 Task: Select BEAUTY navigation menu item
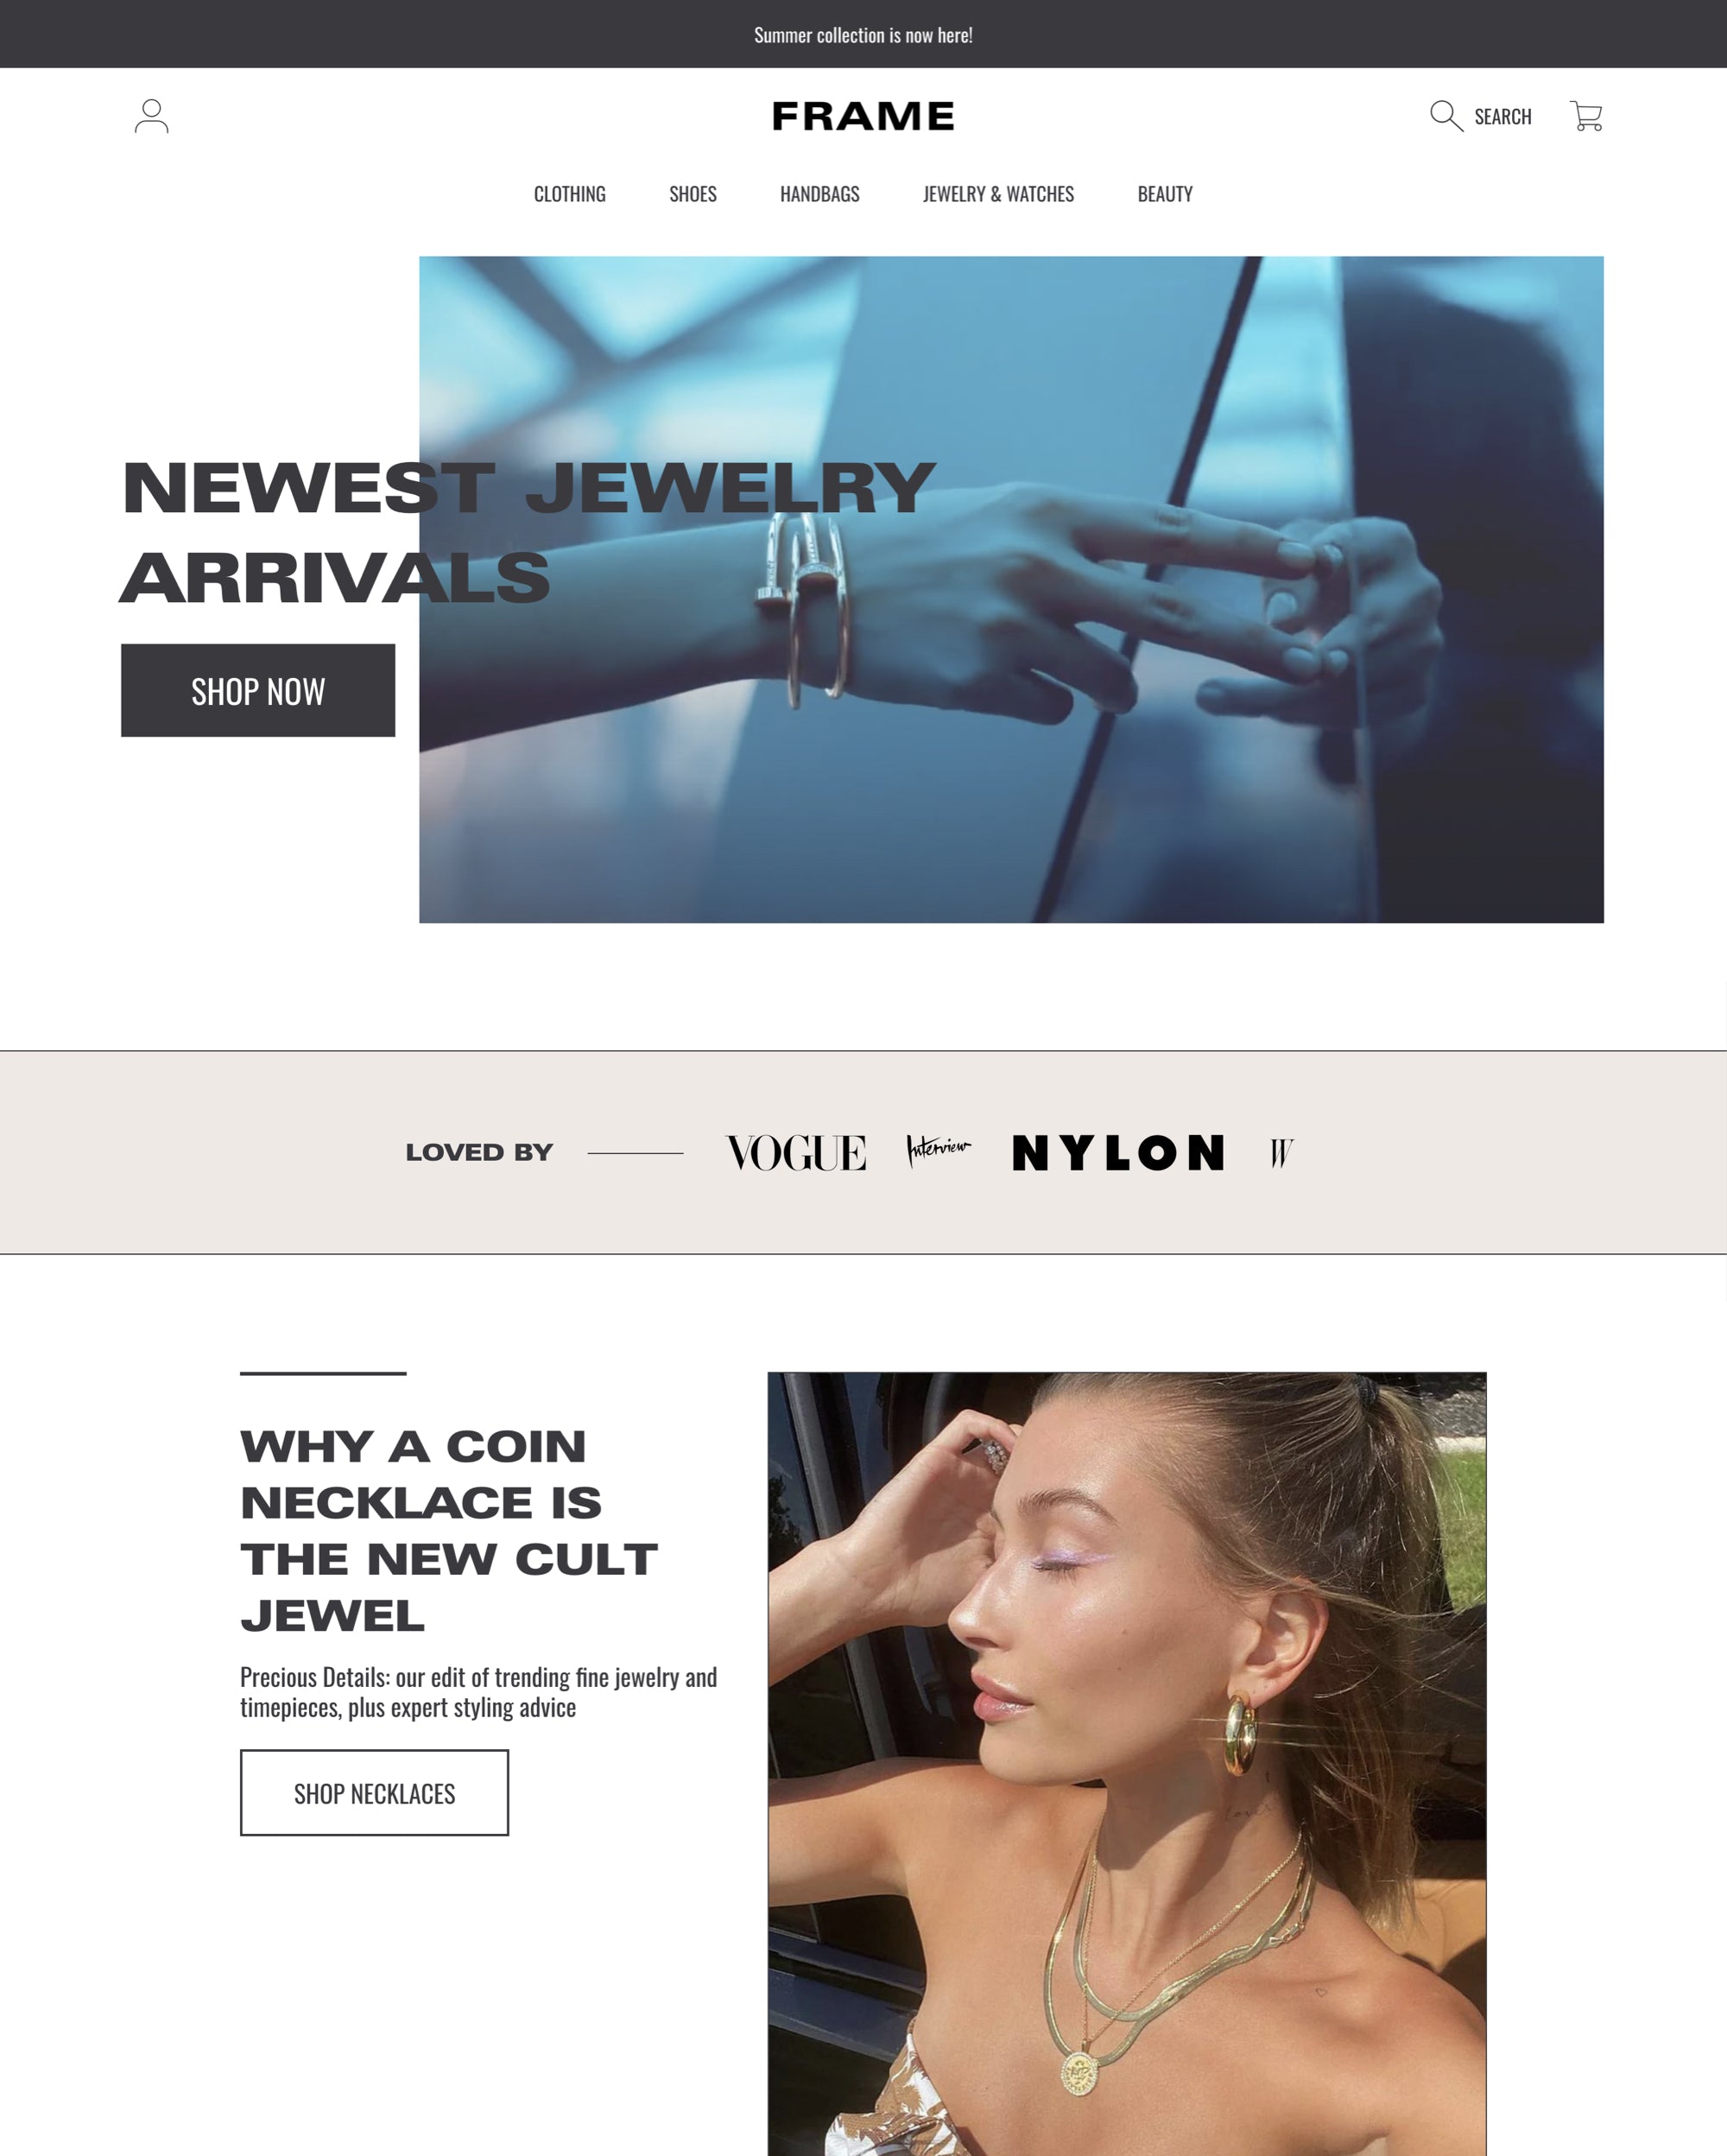(1165, 192)
